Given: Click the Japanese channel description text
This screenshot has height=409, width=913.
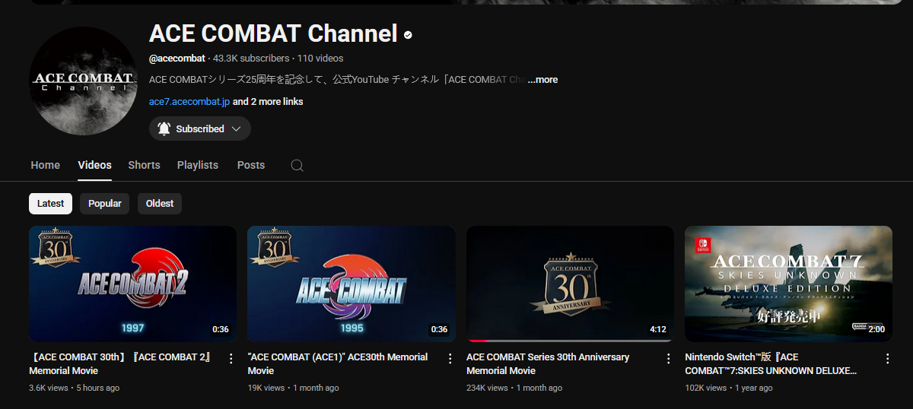Looking at the screenshot, I should pyautogui.click(x=337, y=80).
